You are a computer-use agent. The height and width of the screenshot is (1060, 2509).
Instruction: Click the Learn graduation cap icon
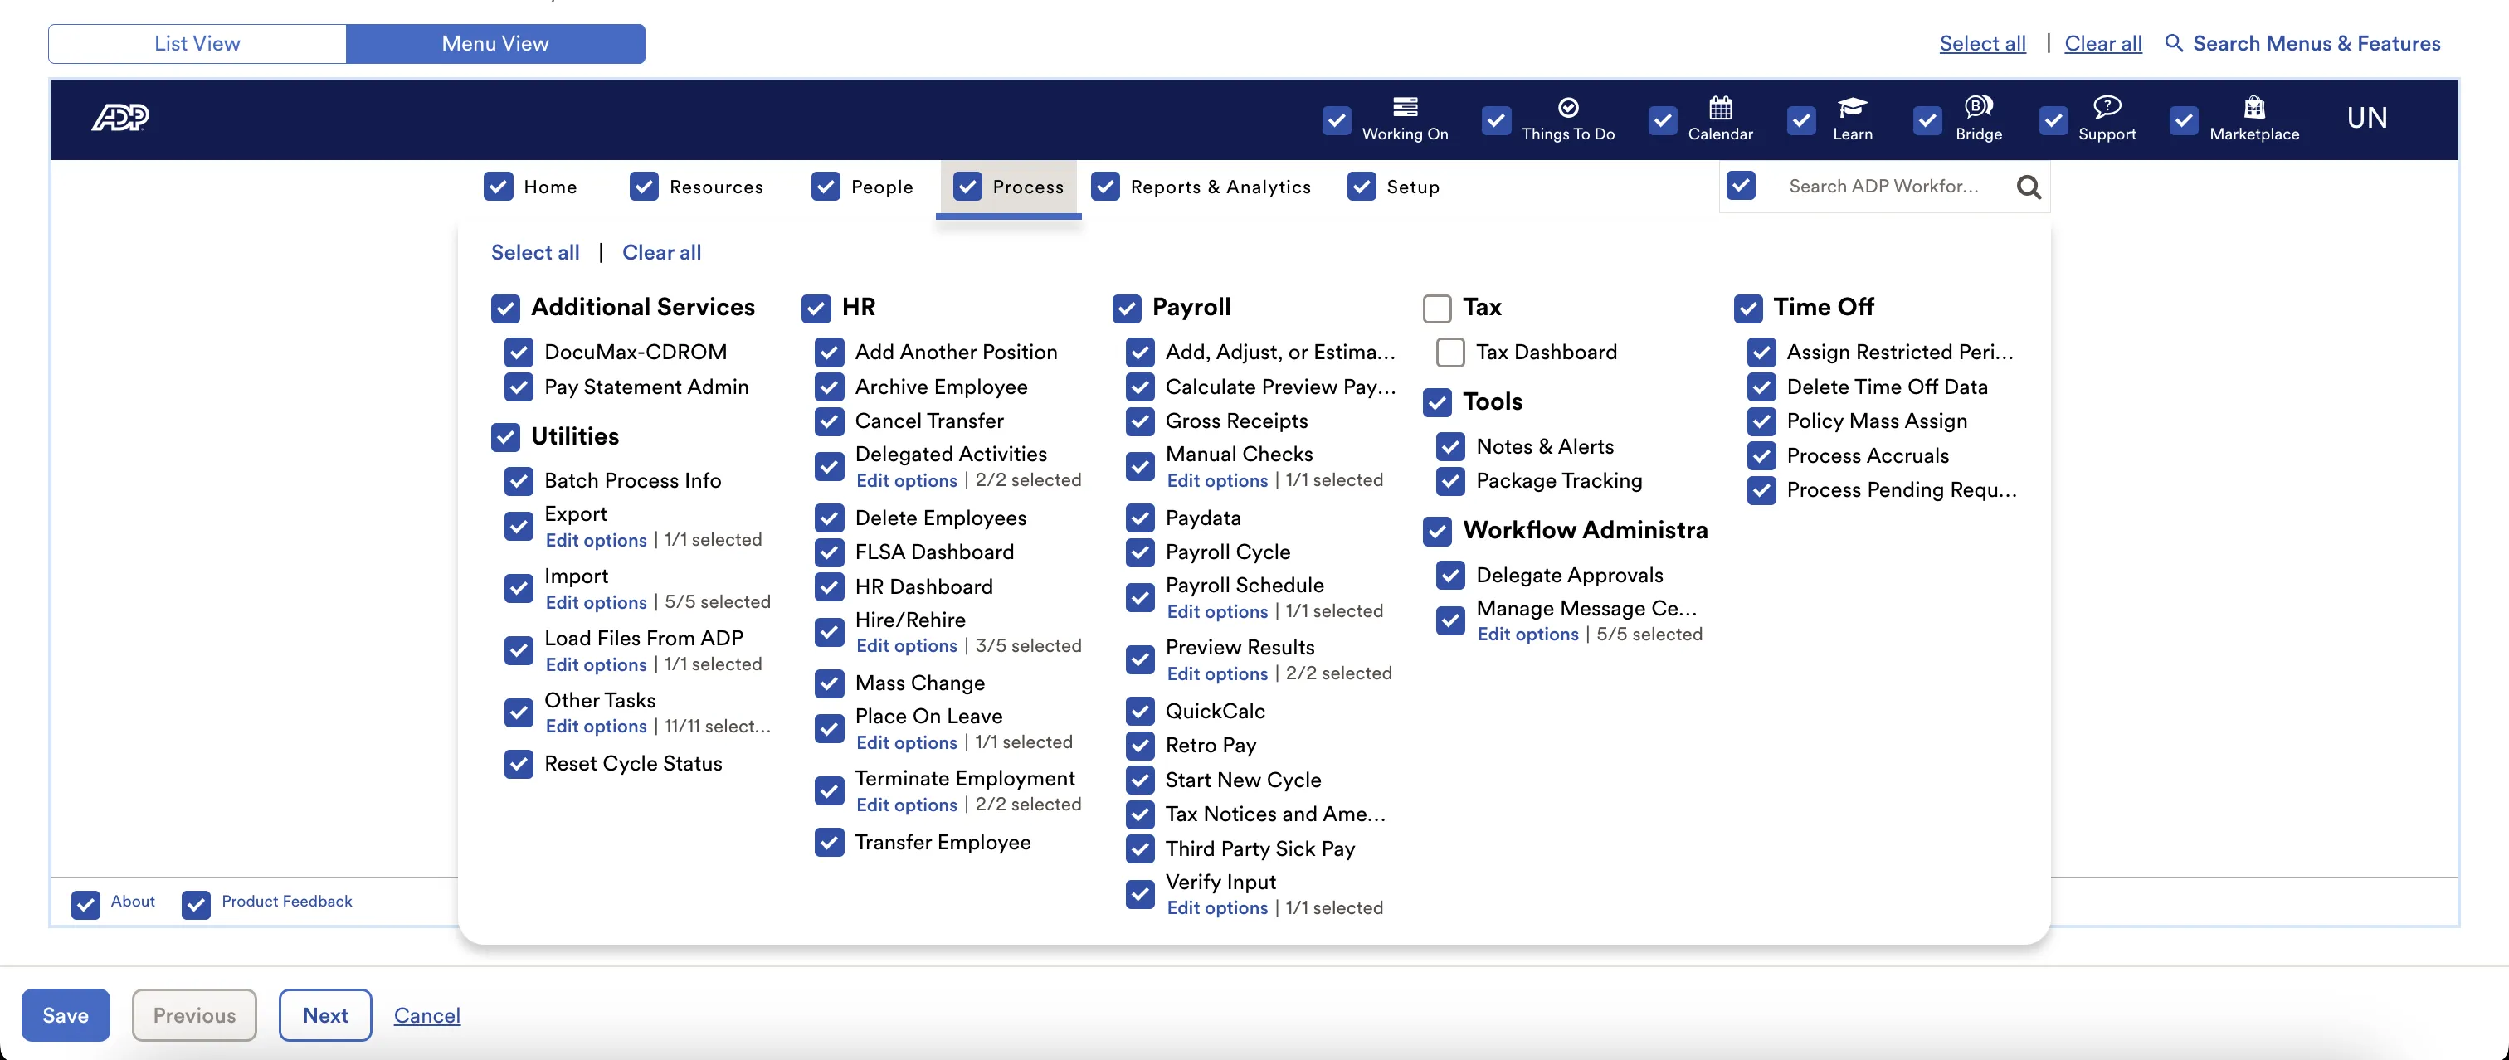coord(1852,107)
